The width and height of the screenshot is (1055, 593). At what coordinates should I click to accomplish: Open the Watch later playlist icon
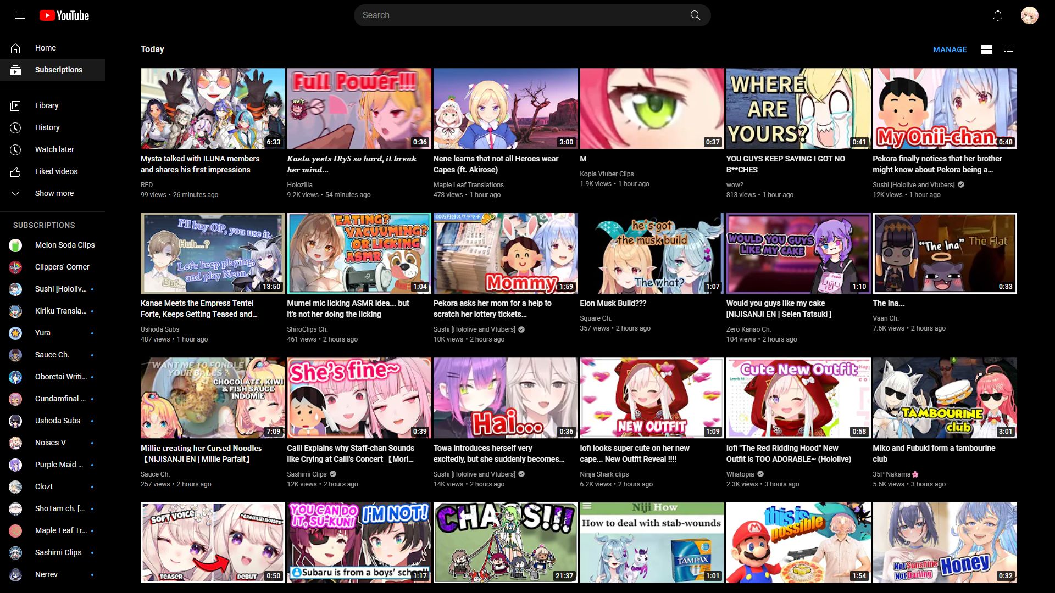pos(15,149)
